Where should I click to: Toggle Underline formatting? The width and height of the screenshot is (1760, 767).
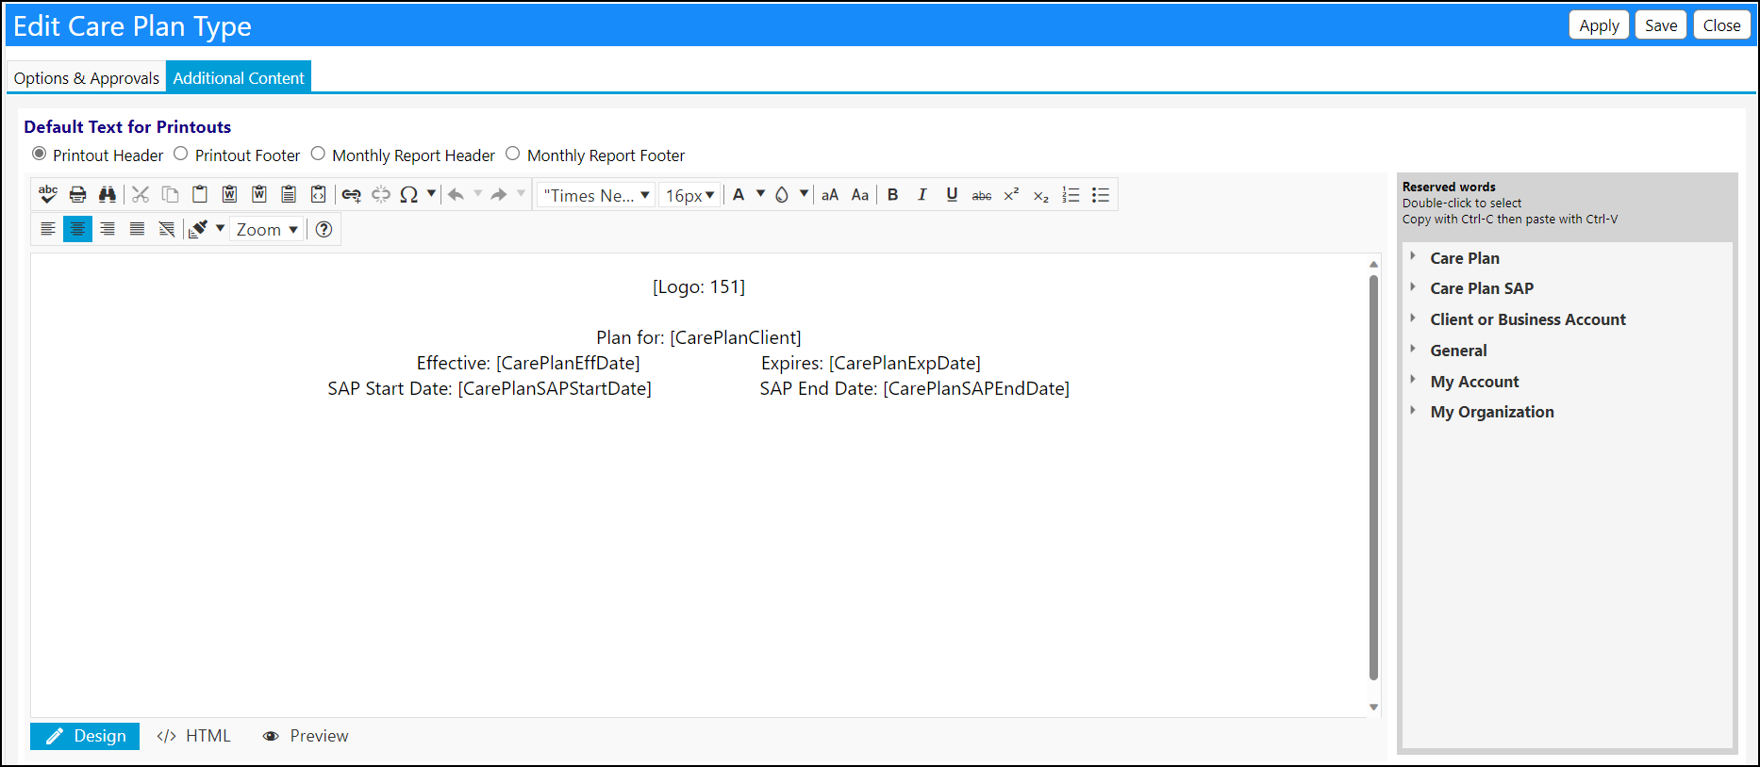(952, 194)
